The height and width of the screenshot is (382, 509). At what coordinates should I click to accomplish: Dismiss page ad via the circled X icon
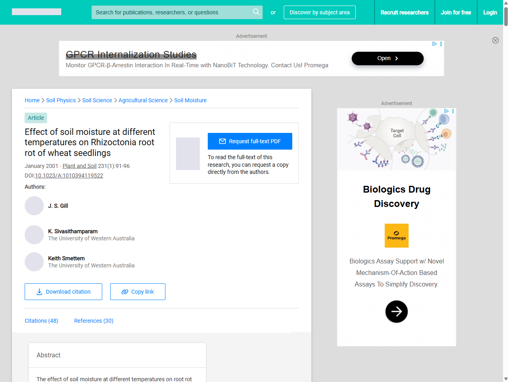point(495,41)
